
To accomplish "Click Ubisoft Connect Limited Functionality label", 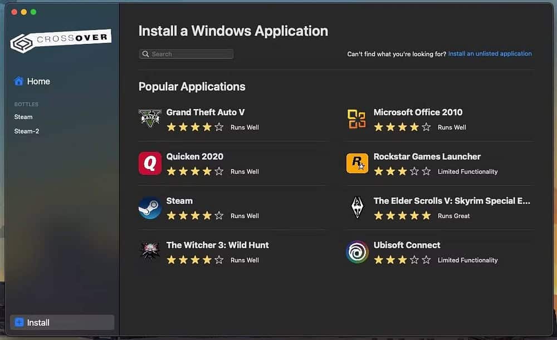I will (x=467, y=260).
